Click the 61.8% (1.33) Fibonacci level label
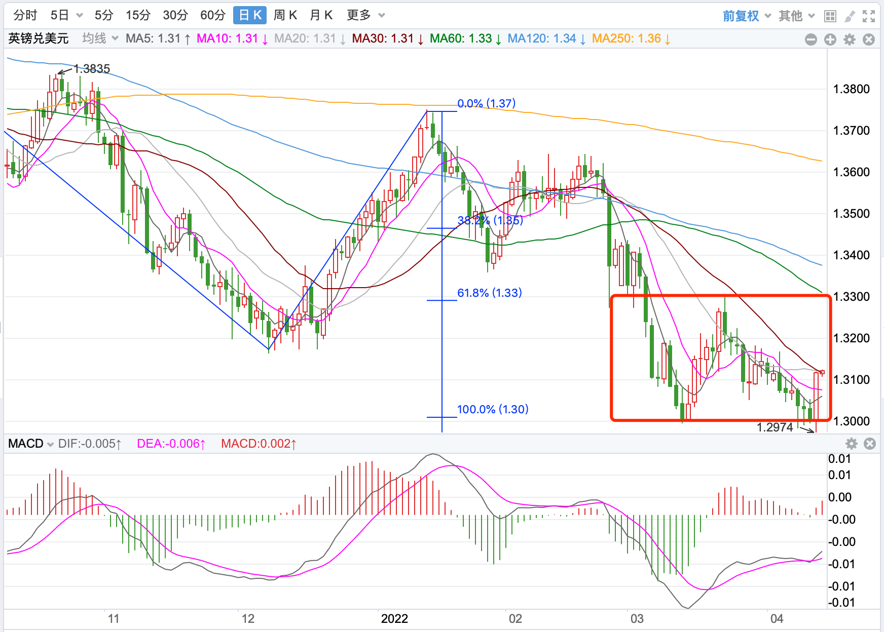This screenshot has width=884, height=632. click(489, 293)
